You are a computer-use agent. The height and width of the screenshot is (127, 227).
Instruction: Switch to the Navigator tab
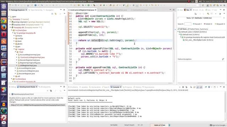coord(49,10)
